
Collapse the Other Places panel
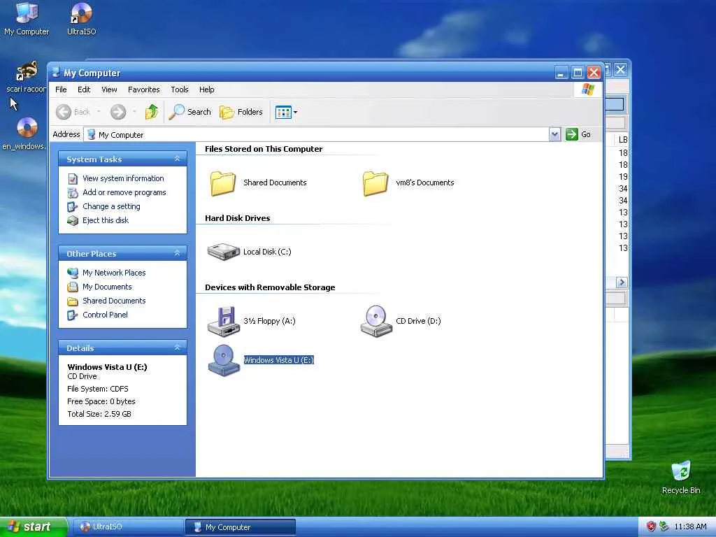pos(177,253)
